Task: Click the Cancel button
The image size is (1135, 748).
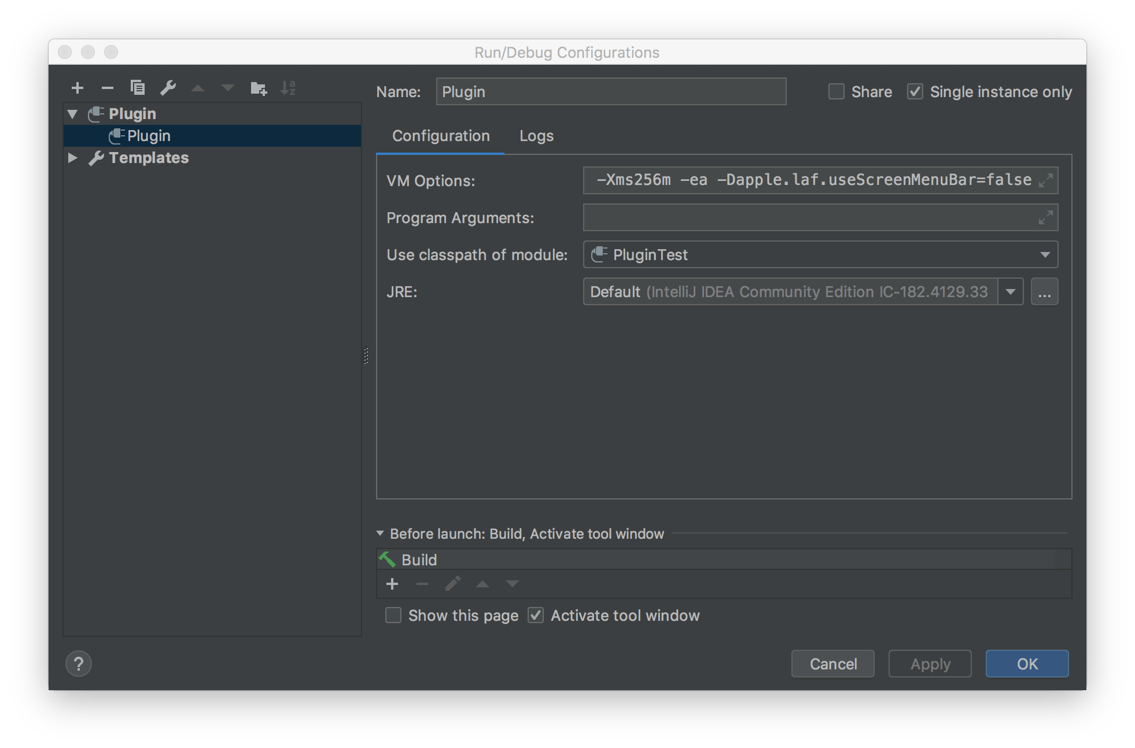Action: click(833, 664)
